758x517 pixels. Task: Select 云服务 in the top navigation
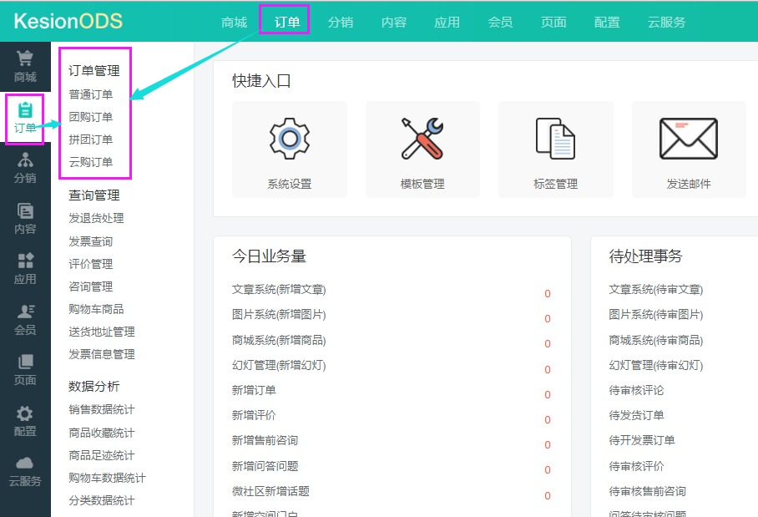coord(666,23)
